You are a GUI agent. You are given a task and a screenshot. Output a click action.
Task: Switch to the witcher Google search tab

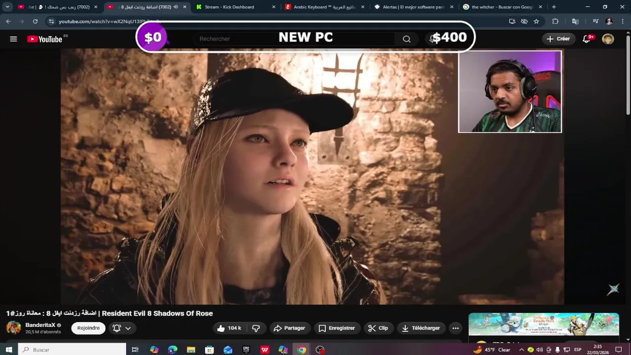tap(502, 7)
